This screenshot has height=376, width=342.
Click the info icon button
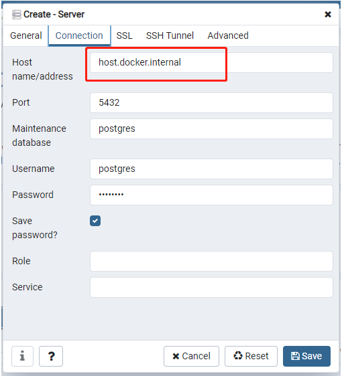(x=22, y=356)
